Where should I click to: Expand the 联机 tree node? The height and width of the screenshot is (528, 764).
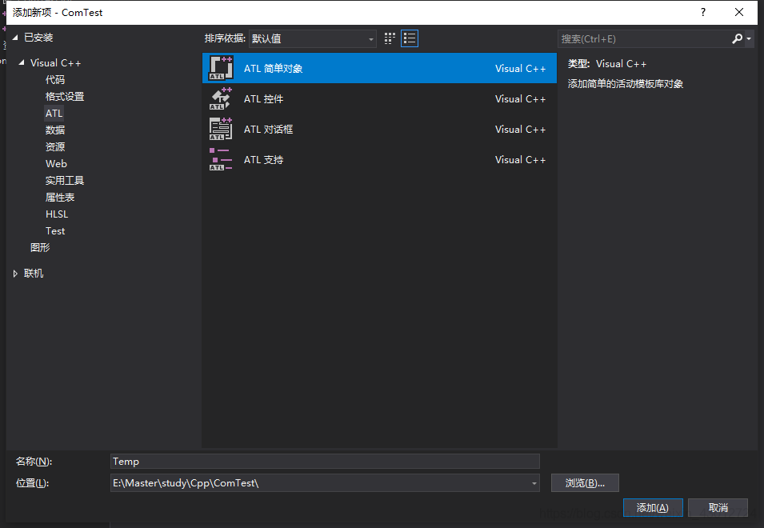tap(15, 274)
